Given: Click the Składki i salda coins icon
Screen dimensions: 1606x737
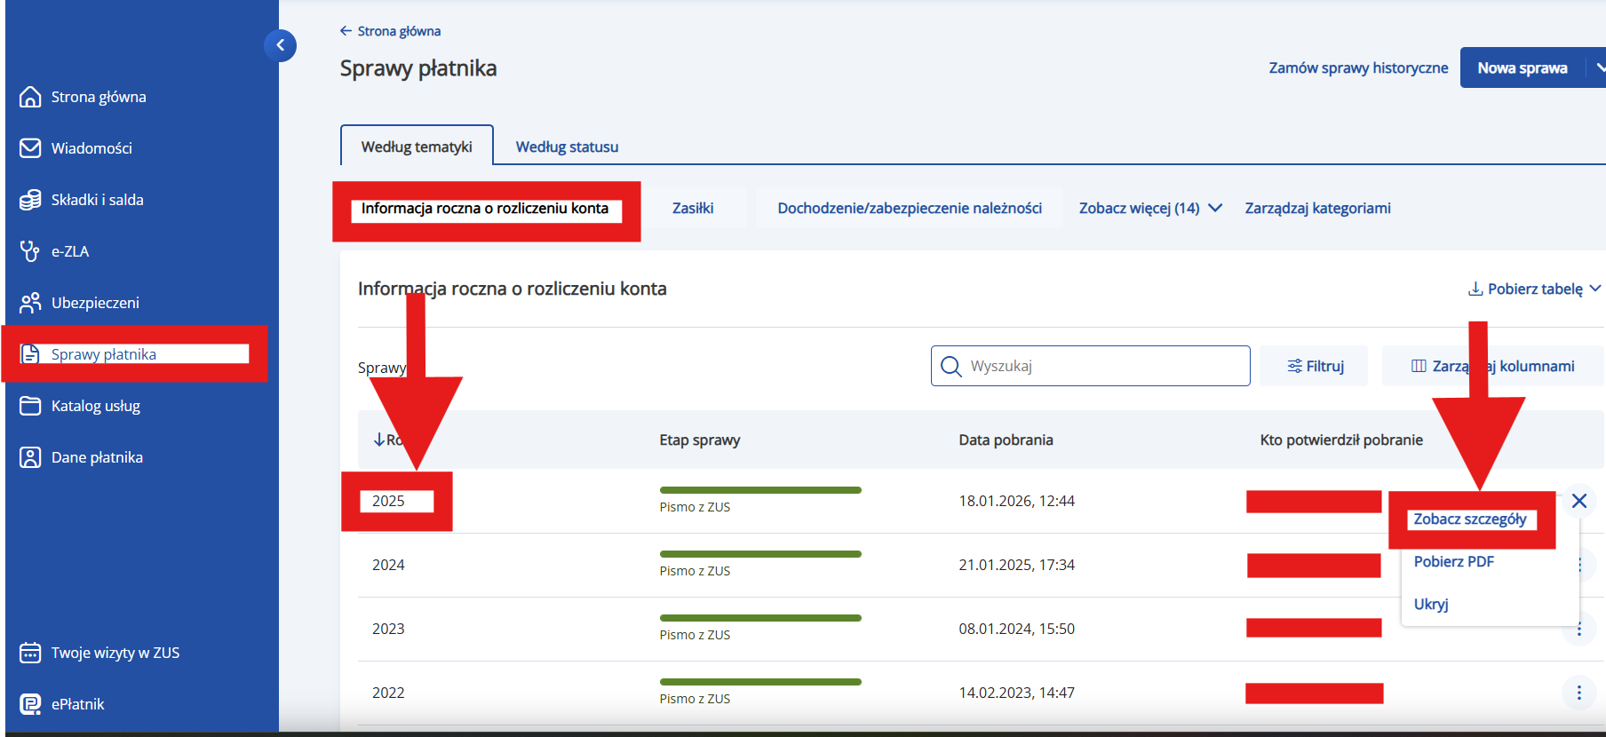Looking at the screenshot, I should [30, 200].
